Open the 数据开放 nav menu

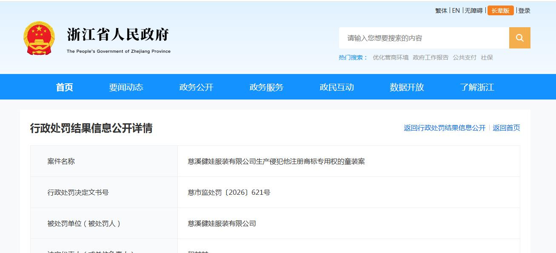(x=407, y=87)
